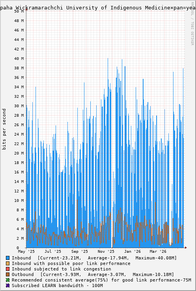Image resolution: width=196 pixels, height=291 pixels.
Task: Click the 50 M y-axis label
Action: click(19, 11)
